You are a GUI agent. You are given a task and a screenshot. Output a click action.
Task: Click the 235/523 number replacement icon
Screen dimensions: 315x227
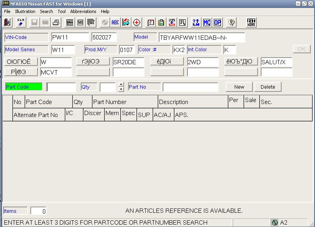[x=172, y=22]
